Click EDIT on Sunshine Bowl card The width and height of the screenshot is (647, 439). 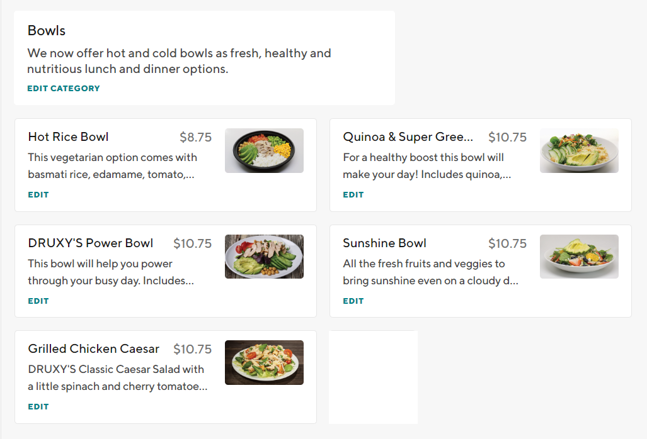pos(353,301)
